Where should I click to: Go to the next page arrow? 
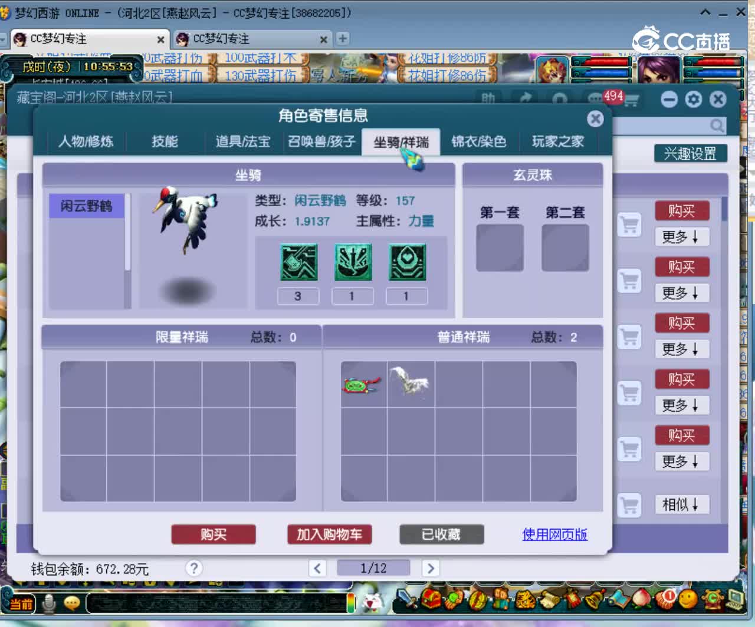coord(431,568)
